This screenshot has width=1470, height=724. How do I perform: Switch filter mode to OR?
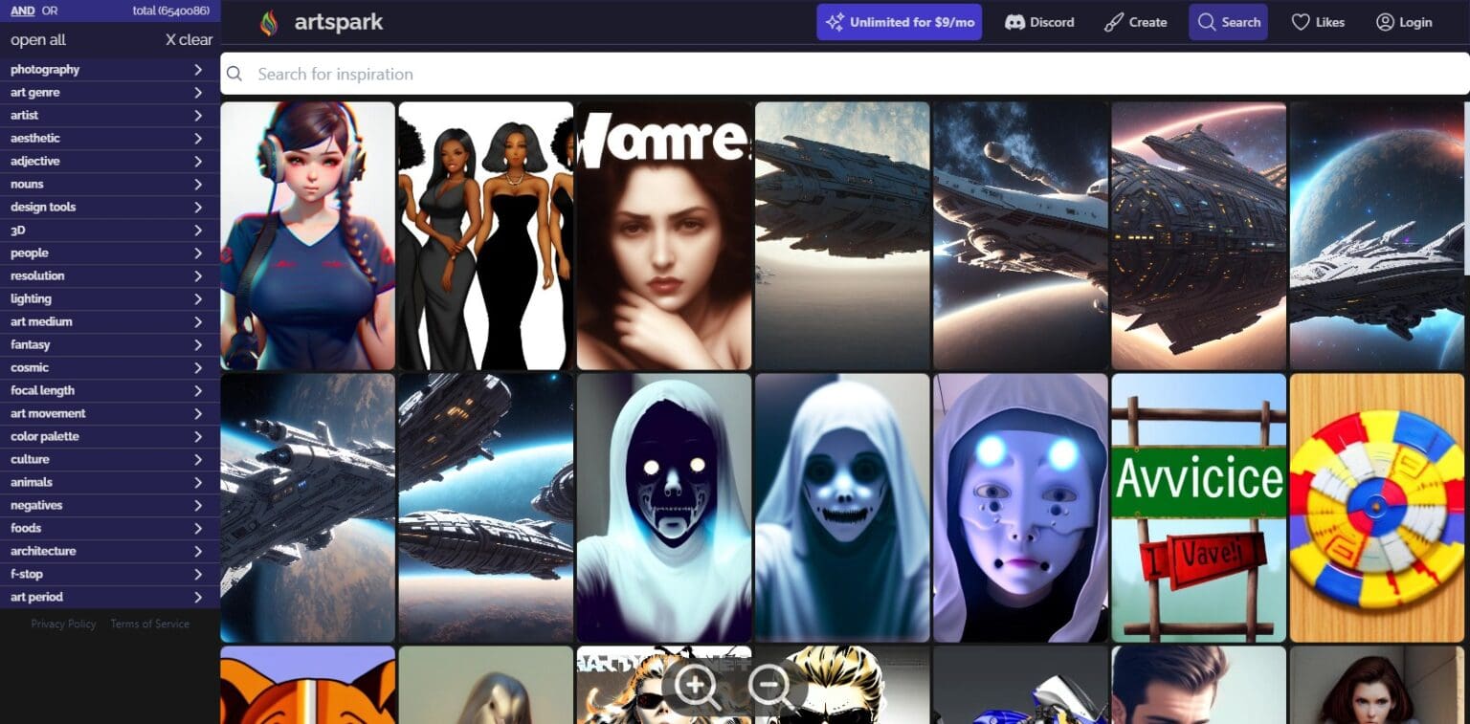(50, 11)
